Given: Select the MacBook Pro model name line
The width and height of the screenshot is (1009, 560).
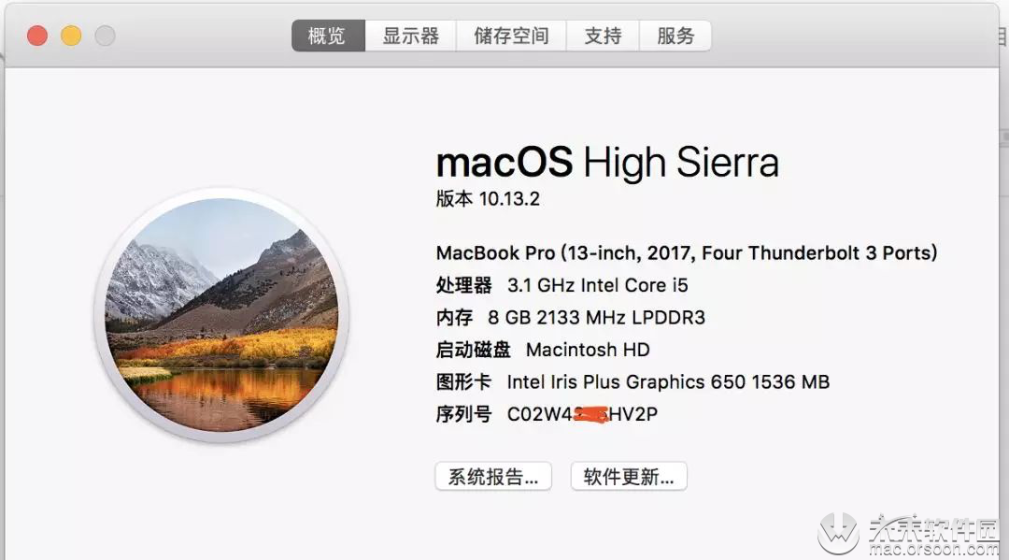Looking at the screenshot, I should pyautogui.click(x=687, y=253).
